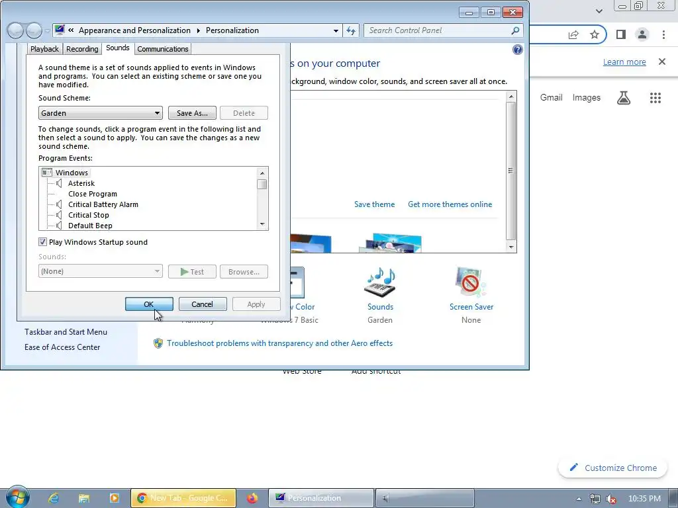The height and width of the screenshot is (508, 678).
Task: Click the network tray icon
Action: point(595,499)
